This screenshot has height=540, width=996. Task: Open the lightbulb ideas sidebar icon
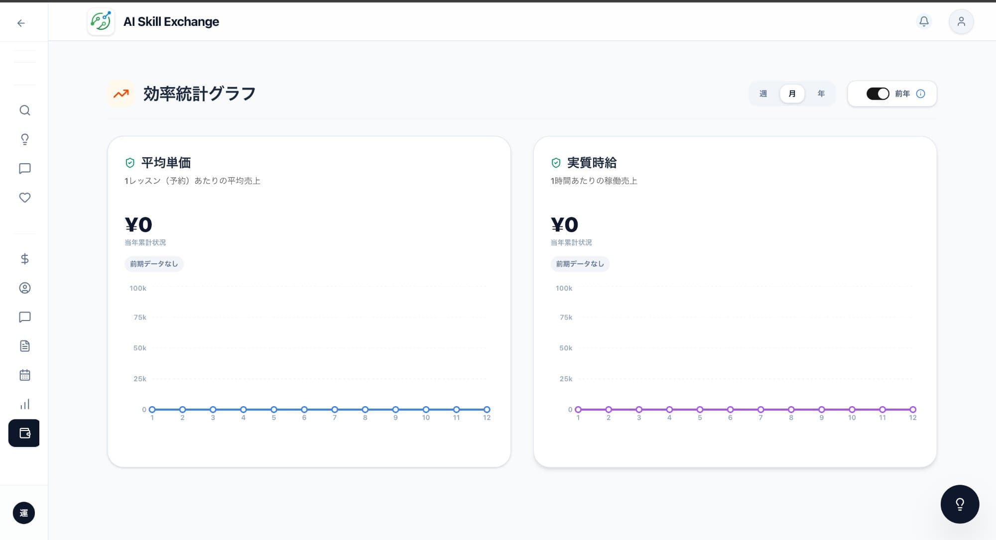[24, 139]
